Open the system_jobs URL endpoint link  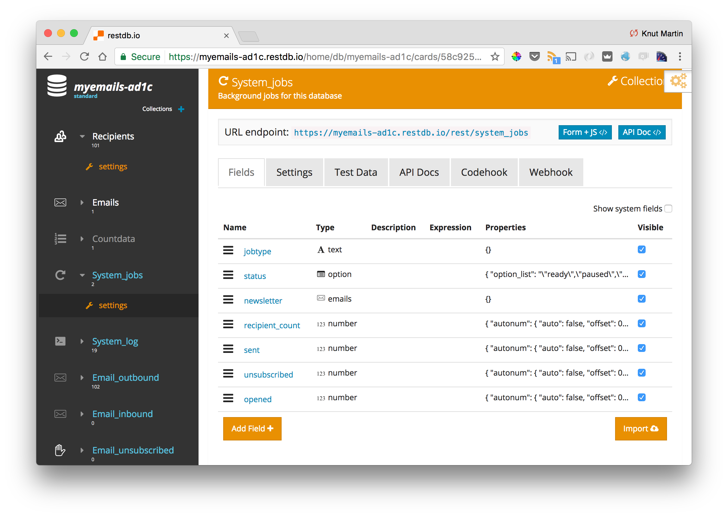click(x=411, y=133)
